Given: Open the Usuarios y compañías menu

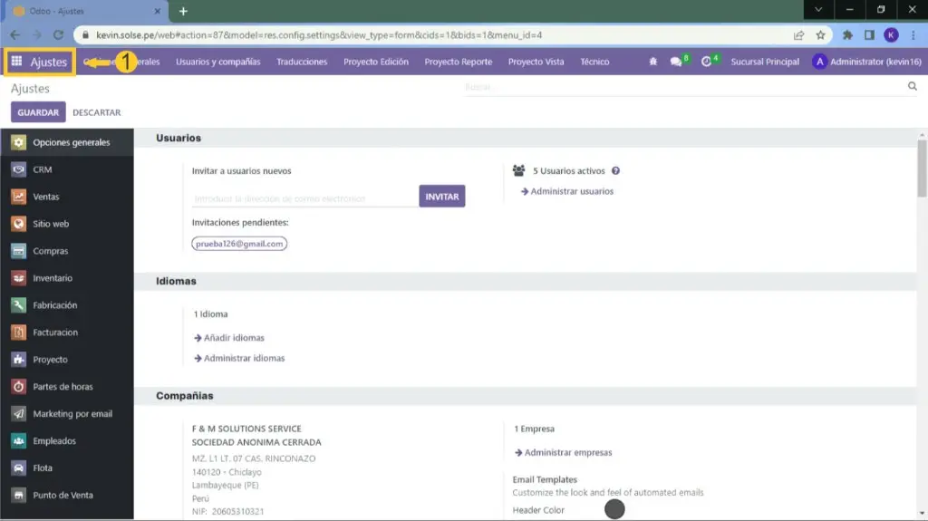Looking at the screenshot, I should click(217, 62).
